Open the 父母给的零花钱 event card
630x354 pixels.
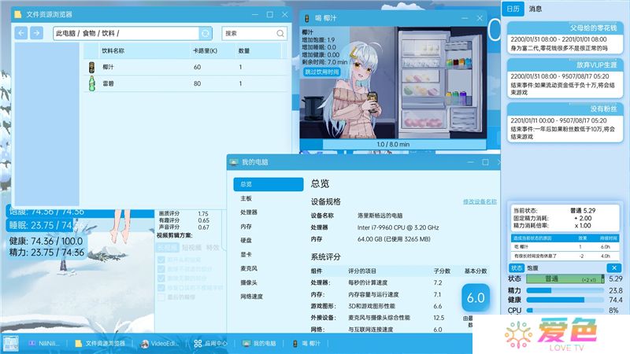[x=565, y=38]
